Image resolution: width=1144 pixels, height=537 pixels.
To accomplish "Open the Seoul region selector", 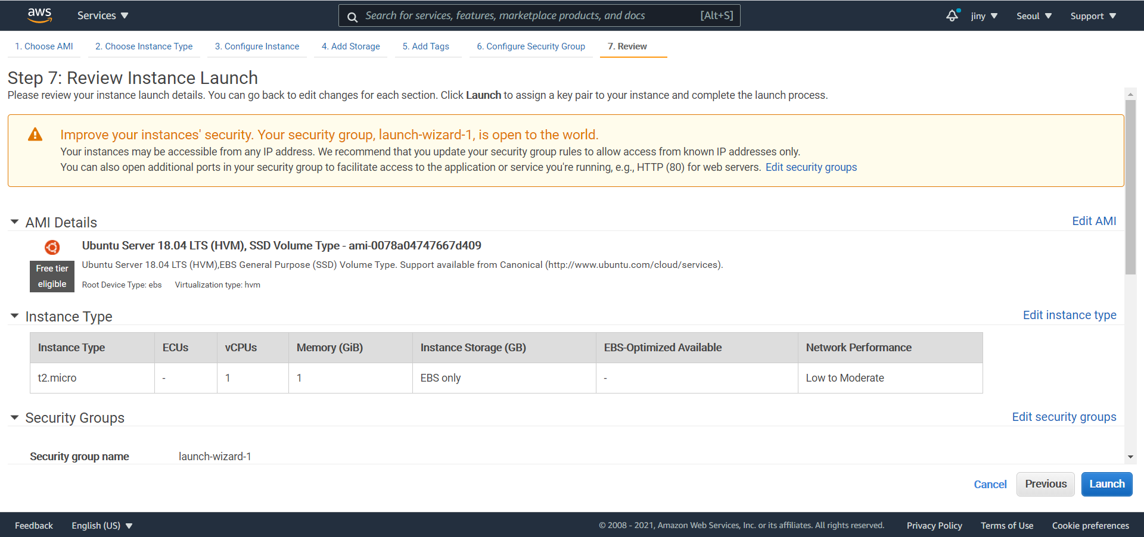I will [x=1034, y=16].
